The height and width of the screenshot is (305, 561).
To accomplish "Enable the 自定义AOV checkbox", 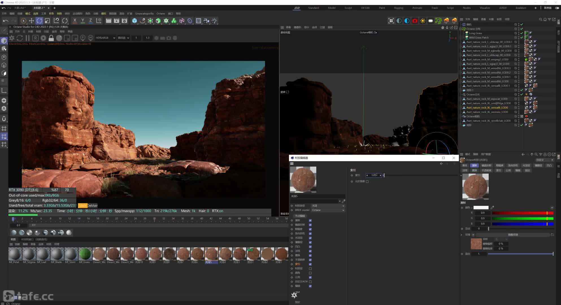I will pyautogui.click(x=310, y=282).
